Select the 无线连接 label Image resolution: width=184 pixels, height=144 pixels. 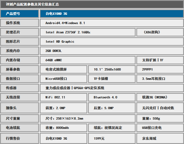20,97
